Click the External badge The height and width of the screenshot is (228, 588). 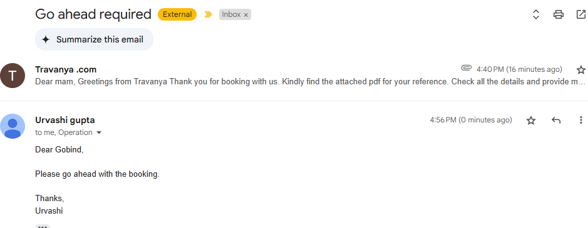(x=177, y=14)
